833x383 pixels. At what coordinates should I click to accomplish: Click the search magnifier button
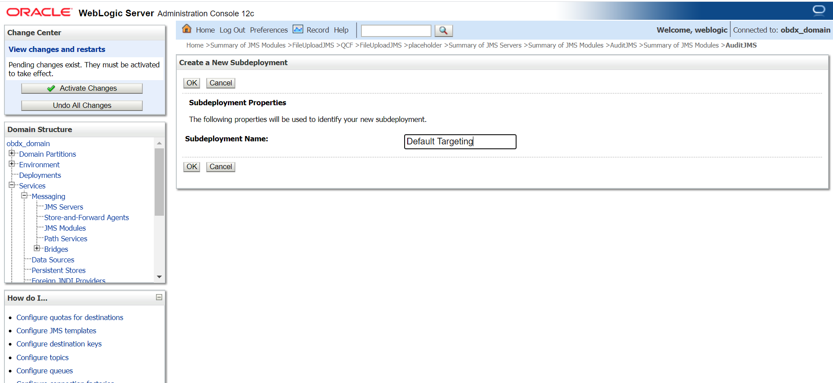[443, 30]
